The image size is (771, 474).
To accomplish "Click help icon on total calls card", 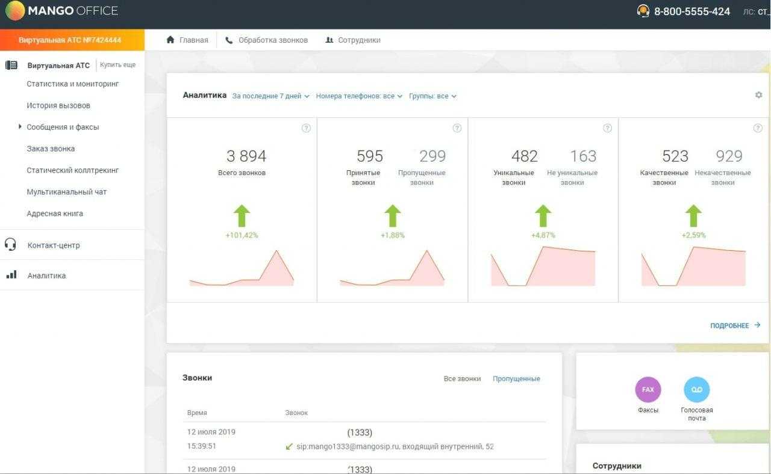I will (x=306, y=128).
